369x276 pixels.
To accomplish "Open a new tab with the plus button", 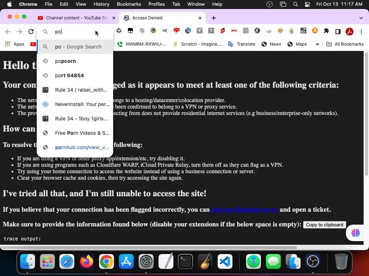I will pos(213,18).
